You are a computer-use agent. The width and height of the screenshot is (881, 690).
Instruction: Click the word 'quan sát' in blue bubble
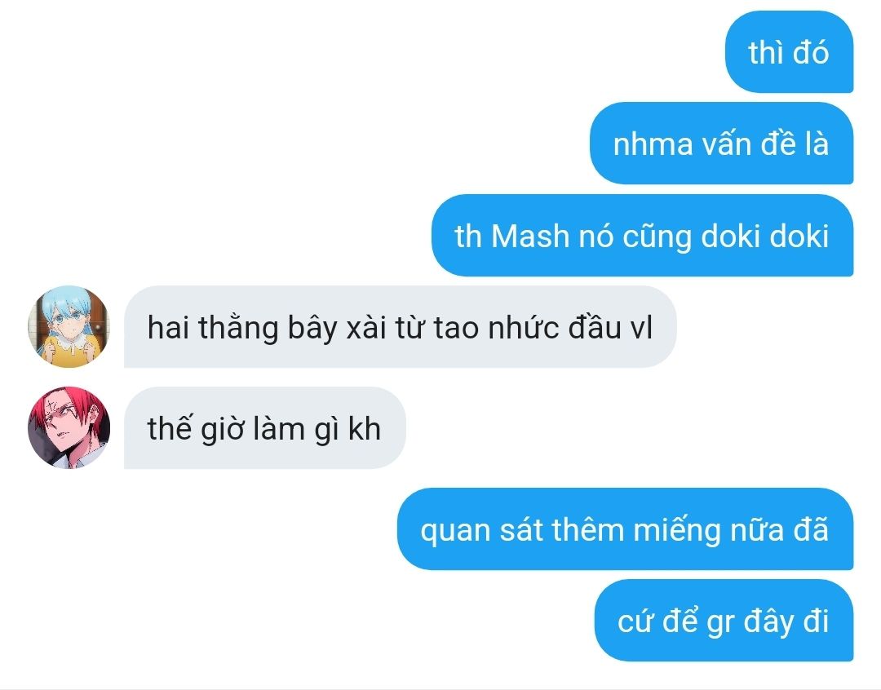(482, 530)
